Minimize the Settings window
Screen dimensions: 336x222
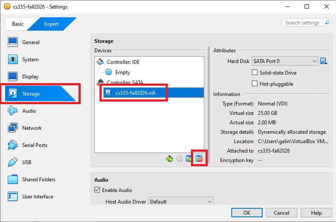[x=288, y=6]
